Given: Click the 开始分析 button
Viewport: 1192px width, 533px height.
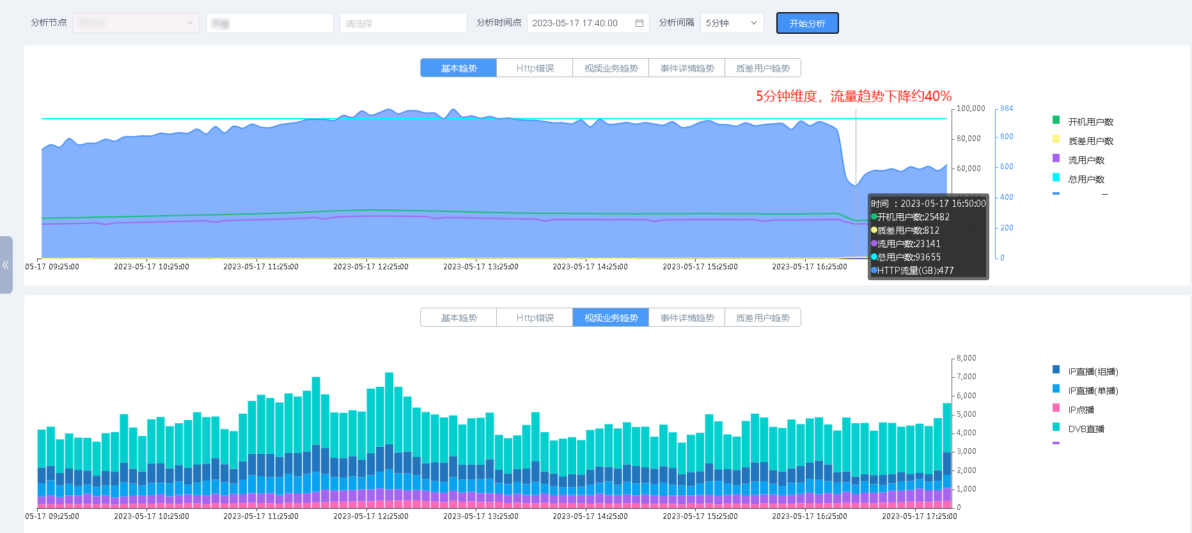Looking at the screenshot, I should (807, 23).
